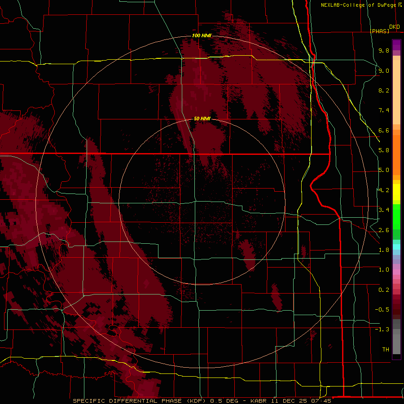Select the 2.6 scale value
The image size is (404, 404).
(x=384, y=230)
